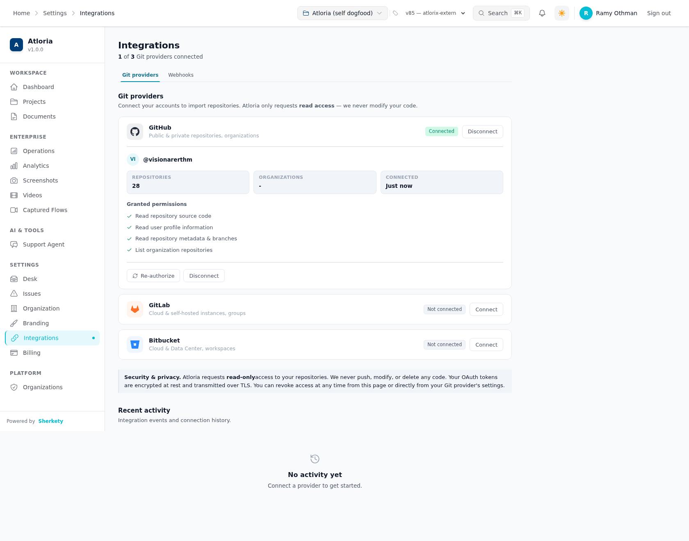The width and height of the screenshot is (689, 541).
Task: Click the Branding brush icon
Action: [14, 323]
